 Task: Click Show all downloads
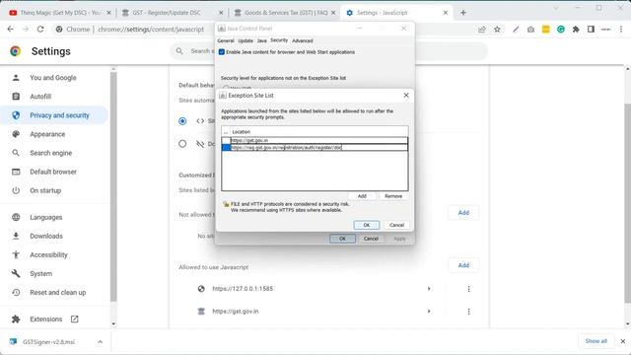(596, 341)
